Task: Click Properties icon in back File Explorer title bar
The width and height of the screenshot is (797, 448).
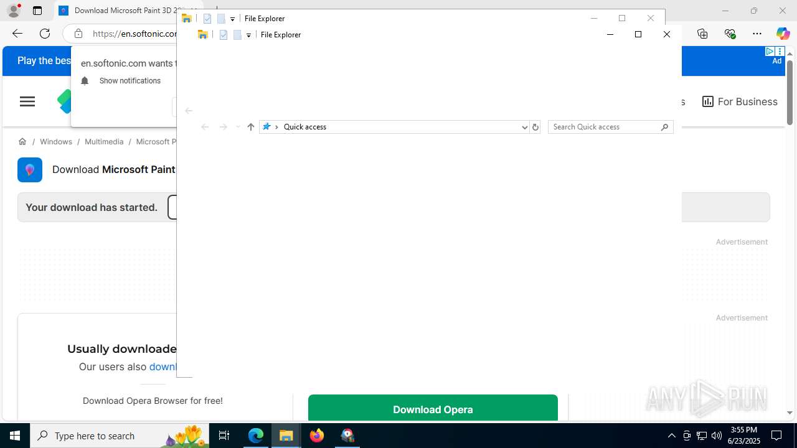Action: (x=207, y=19)
